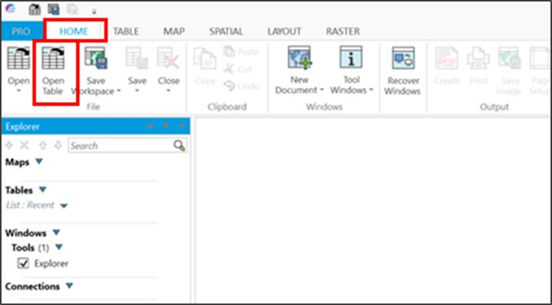Open the List : Recent dropdown
552x305 pixels.
tap(63, 206)
